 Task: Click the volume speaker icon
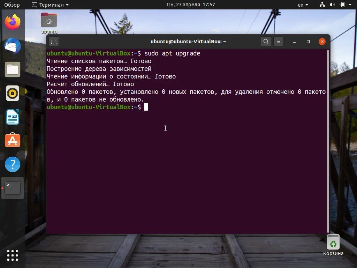tap(332, 5)
